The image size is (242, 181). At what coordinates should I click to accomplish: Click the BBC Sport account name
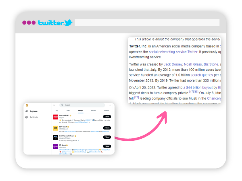coord(63,127)
